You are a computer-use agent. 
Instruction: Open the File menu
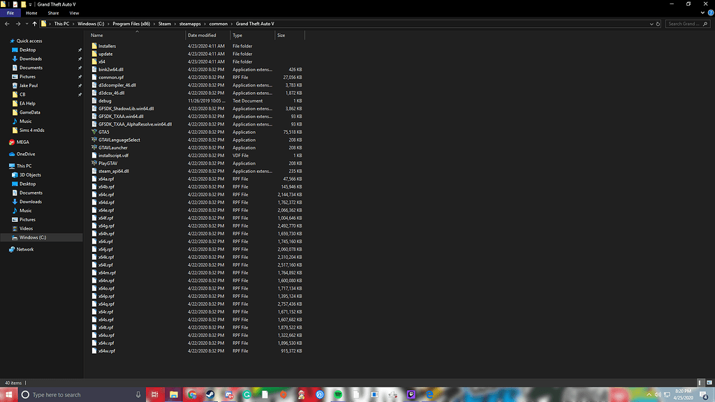pos(10,13)
